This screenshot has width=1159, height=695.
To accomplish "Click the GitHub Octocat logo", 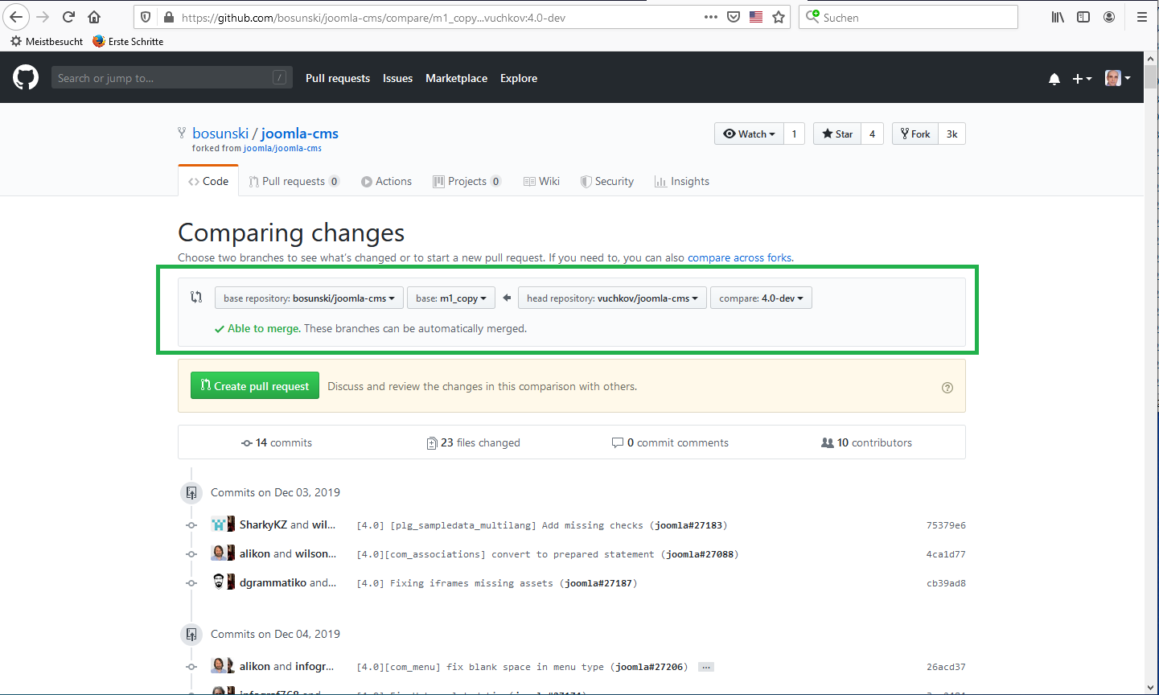I will coord(26,78).
